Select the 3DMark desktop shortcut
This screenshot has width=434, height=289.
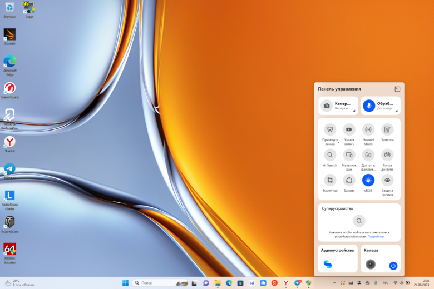click(x=9, y=37)
